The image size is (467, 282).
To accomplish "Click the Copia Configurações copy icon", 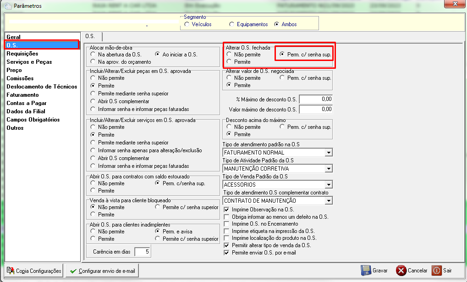I will (x=11, y=271).
